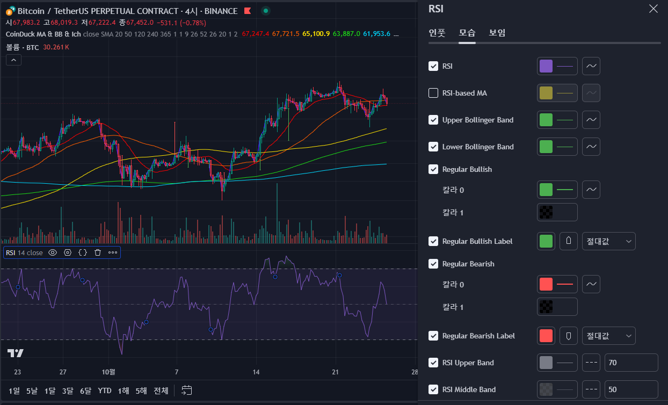Open line style for Upper Bollinger Band
Screen dimensions: 668x405
tap(591, 120)
